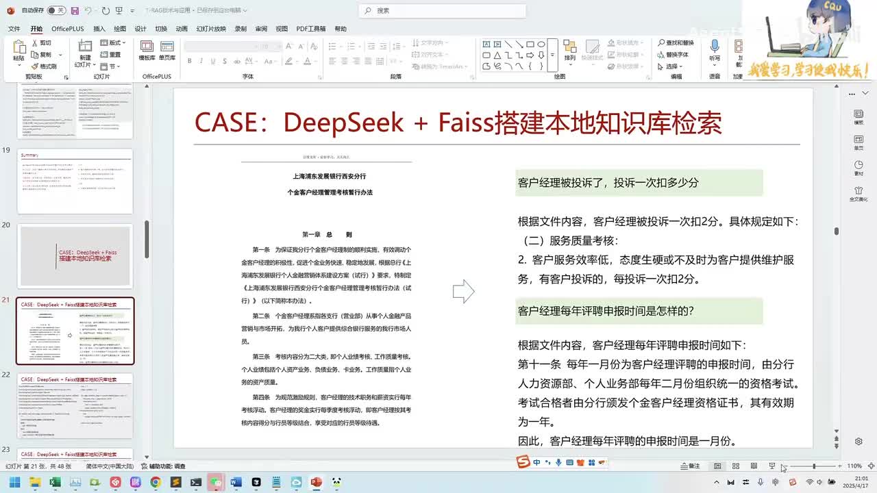Open Chrome from the Windows taskbar
This screenshot has width=877, height=493.
click(156, 482)
